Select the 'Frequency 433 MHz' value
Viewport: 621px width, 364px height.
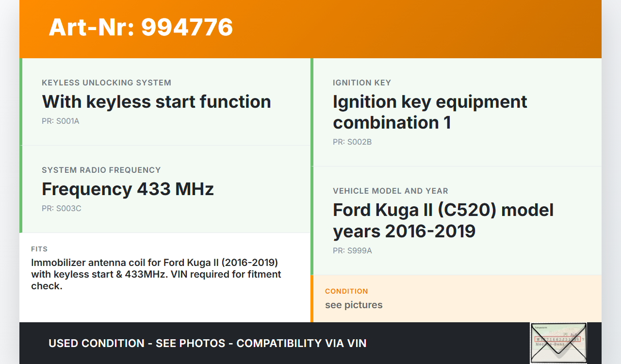(128, 189)
